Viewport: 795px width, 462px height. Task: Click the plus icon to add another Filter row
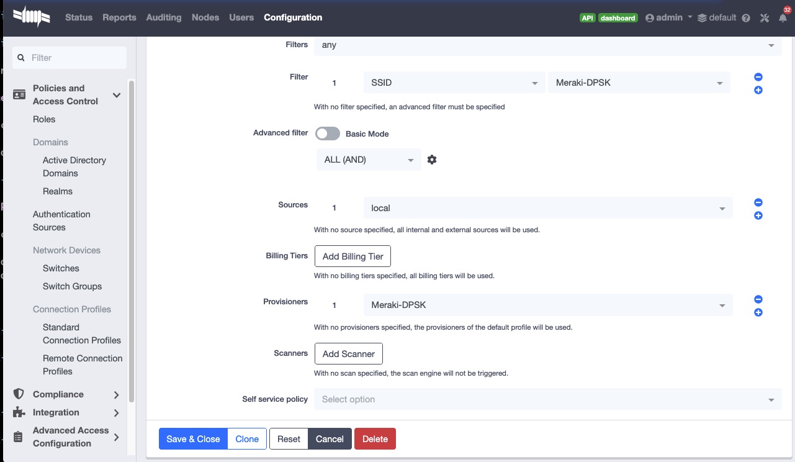758,90
